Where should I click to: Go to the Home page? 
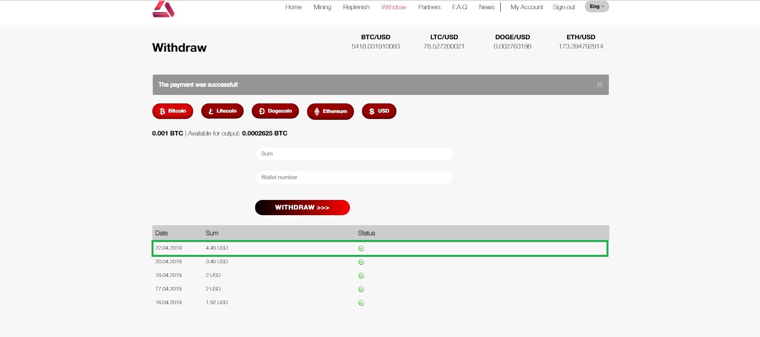point(293,7)
